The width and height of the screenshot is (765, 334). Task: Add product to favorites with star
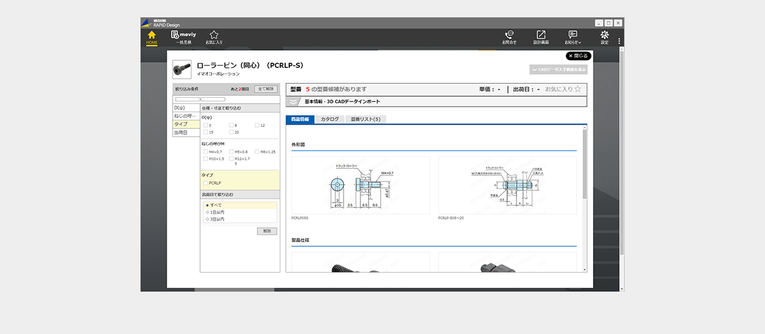tap(577, 89)
